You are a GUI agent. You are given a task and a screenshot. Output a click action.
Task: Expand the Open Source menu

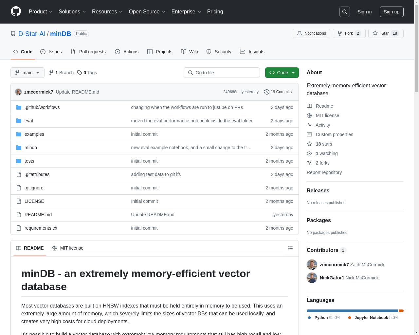pyautogui.click(x=147, y=12)
